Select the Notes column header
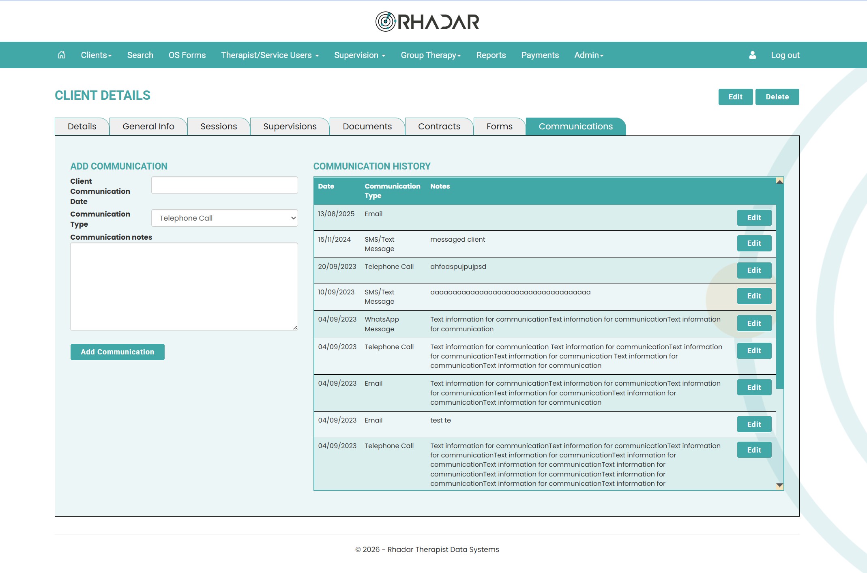 tap(440, 186)
